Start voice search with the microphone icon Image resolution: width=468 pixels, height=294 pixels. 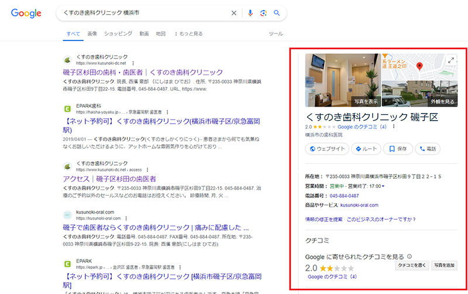(x=250, y=13)
